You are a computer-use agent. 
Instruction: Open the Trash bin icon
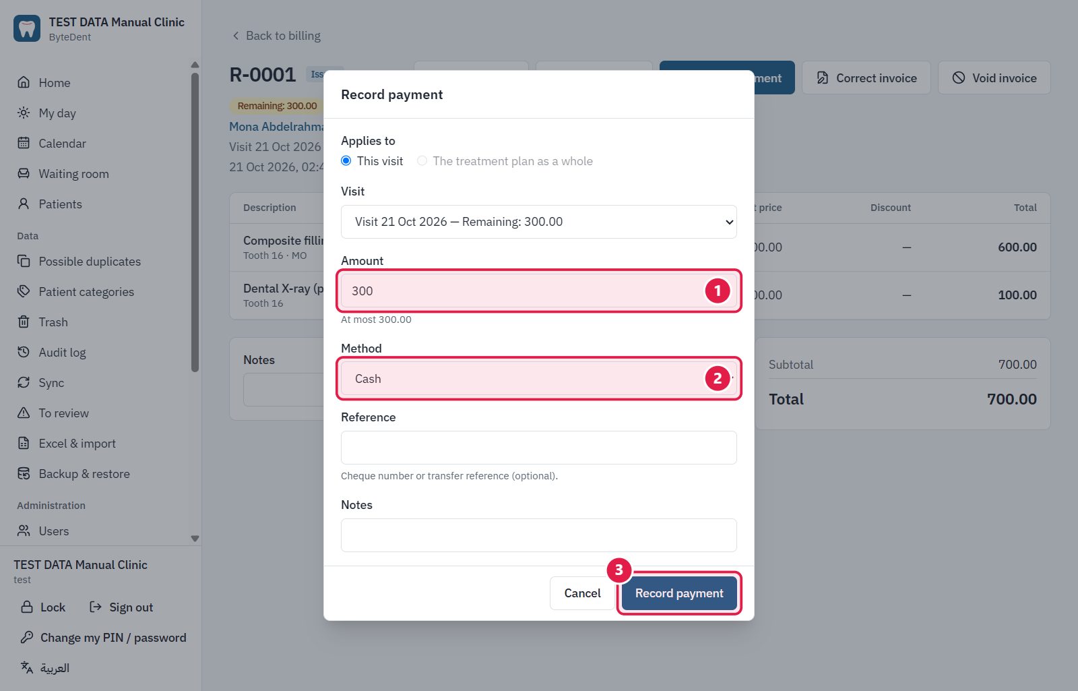tap(24, 322)
